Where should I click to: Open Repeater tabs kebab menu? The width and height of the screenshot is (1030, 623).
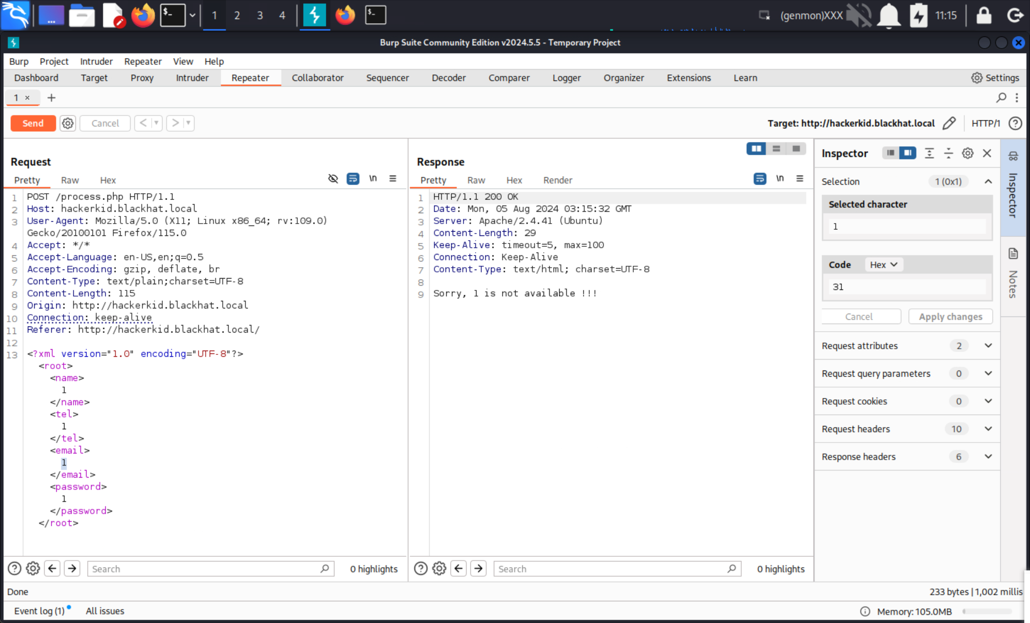(1017, 98)
